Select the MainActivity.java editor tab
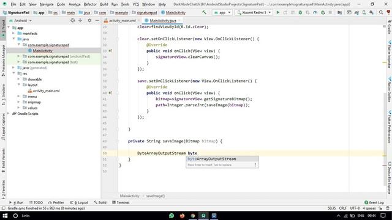392x220 pixels. 162,21
